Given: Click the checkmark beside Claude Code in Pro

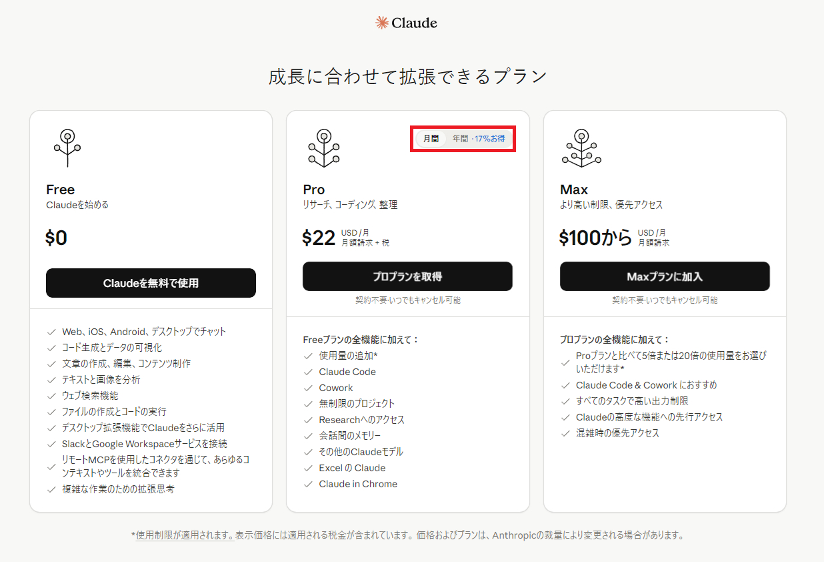Looking at the screenshot, I should pos(308,372).
